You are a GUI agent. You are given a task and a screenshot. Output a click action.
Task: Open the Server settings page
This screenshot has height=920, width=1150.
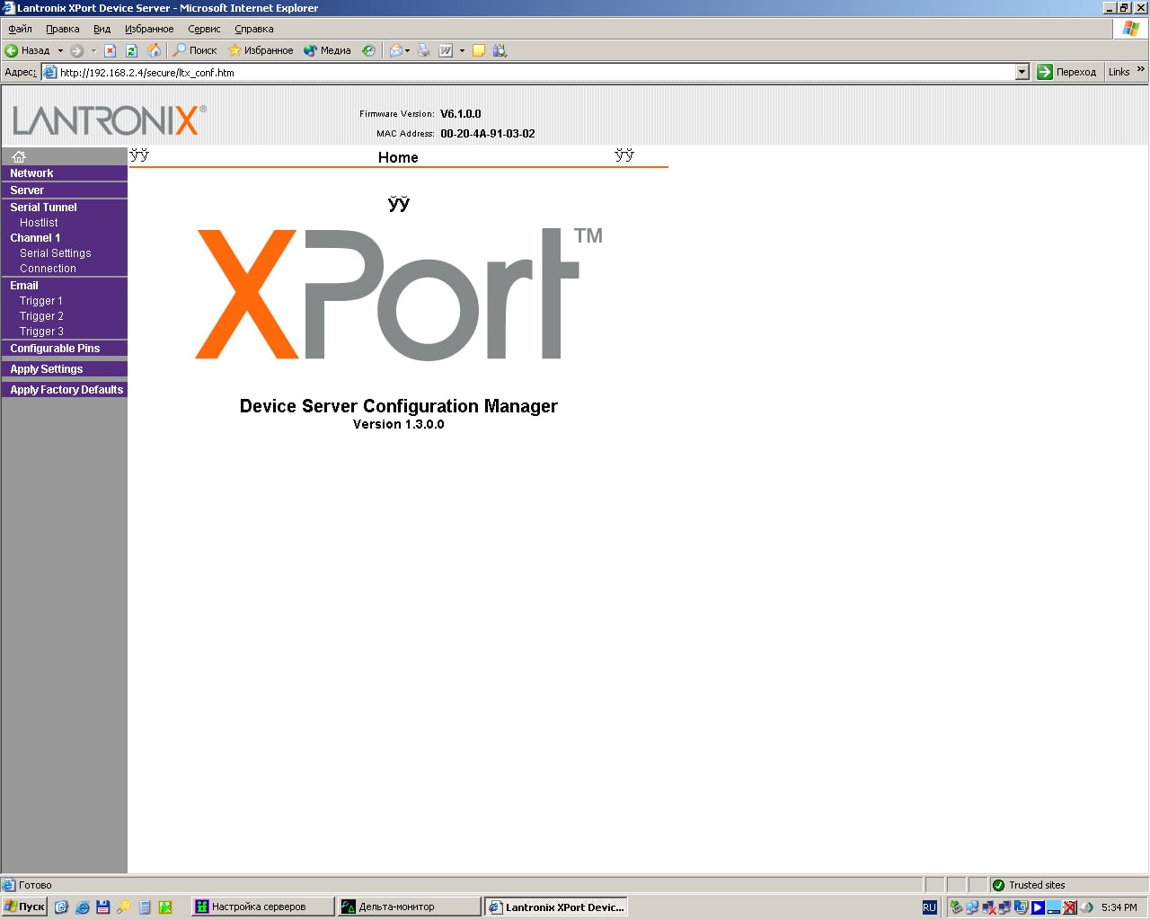[27, 190]
